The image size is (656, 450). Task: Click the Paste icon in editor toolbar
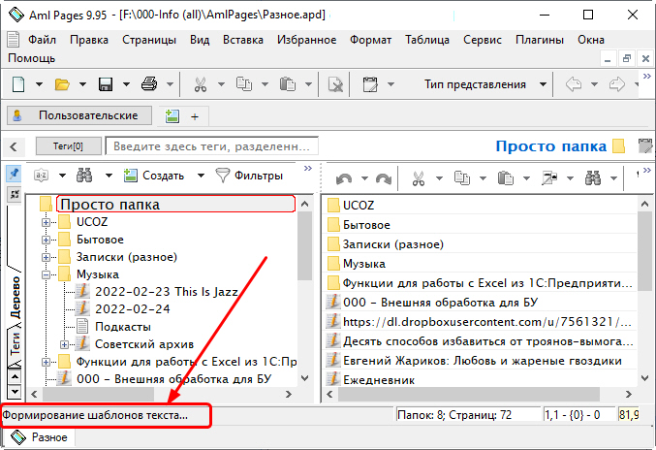pos(506,178)
